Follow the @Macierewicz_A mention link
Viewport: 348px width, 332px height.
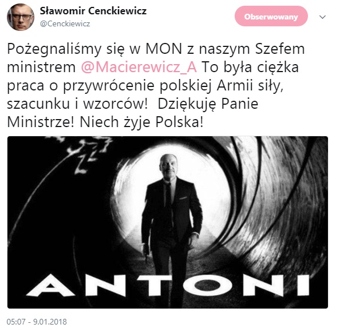139,67
